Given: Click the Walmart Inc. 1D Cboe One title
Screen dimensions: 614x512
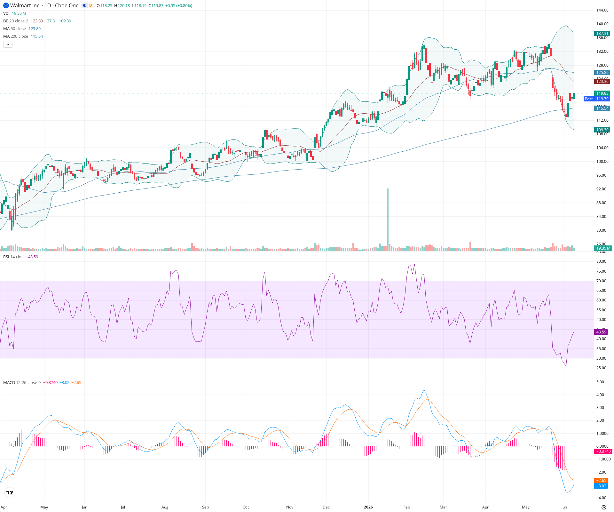Looking at the screenshot, I should 44,5.
